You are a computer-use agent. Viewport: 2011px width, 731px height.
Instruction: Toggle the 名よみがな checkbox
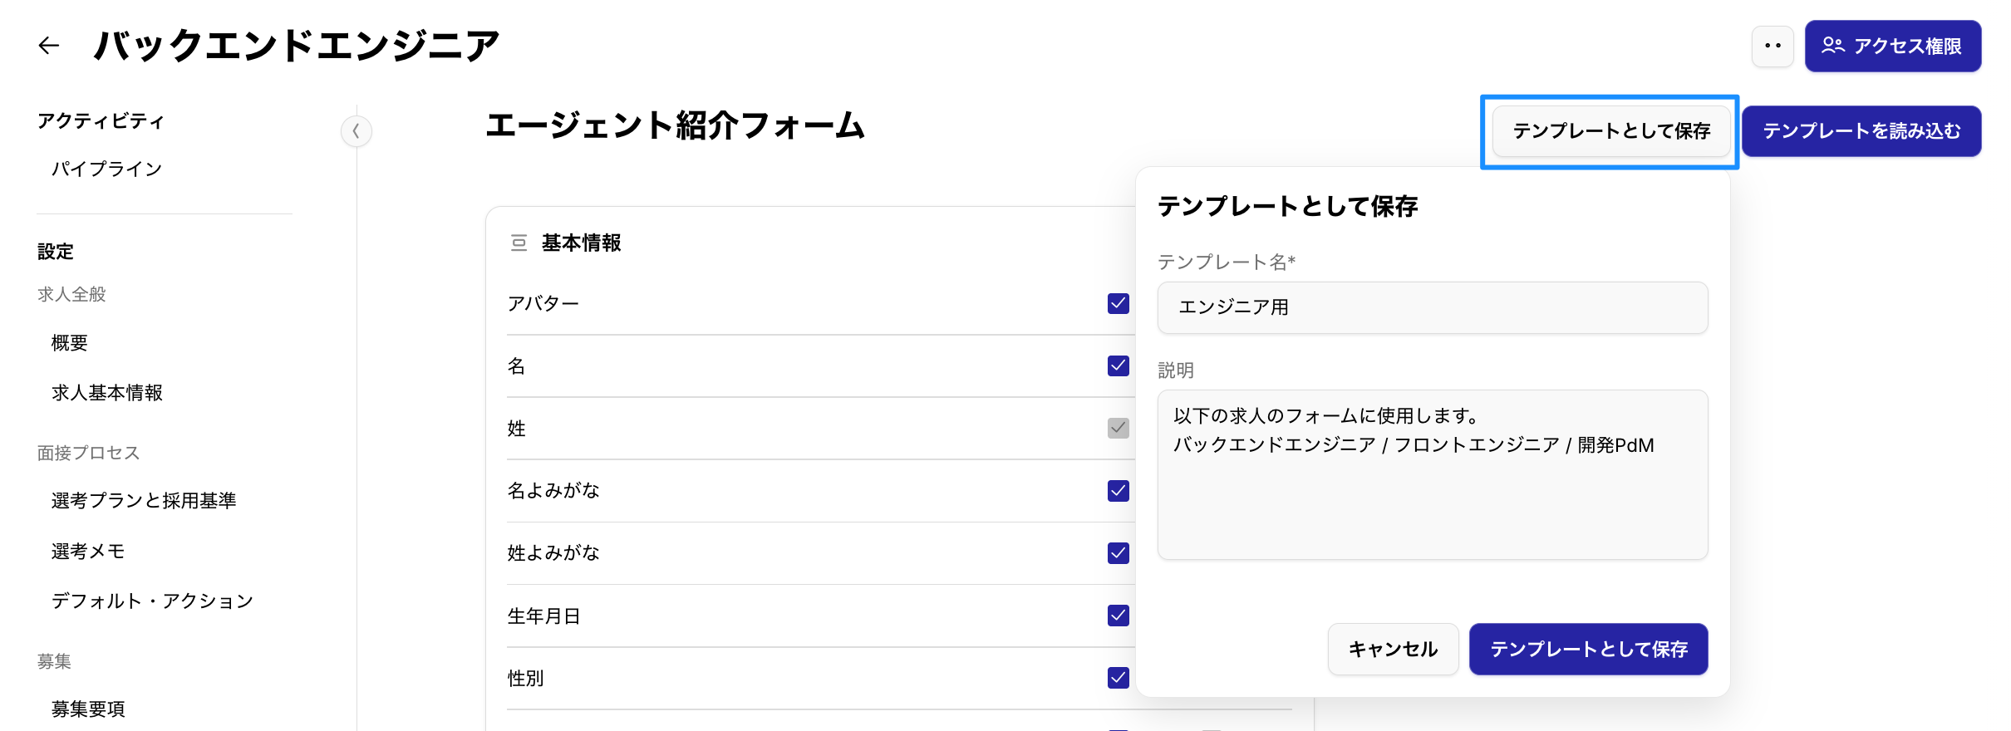(1118, 490)
